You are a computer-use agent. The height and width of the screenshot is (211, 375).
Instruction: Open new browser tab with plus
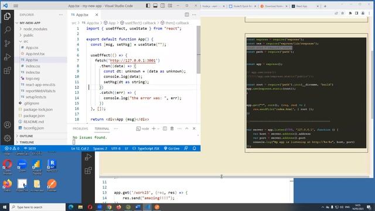coord(325,6)
